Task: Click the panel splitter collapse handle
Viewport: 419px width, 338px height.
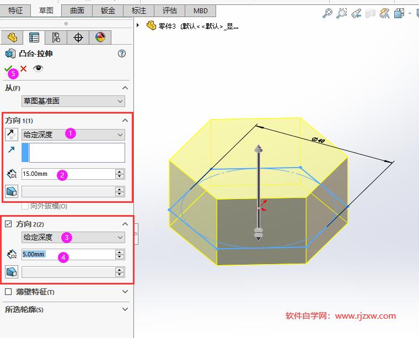Action: [136, 234]
